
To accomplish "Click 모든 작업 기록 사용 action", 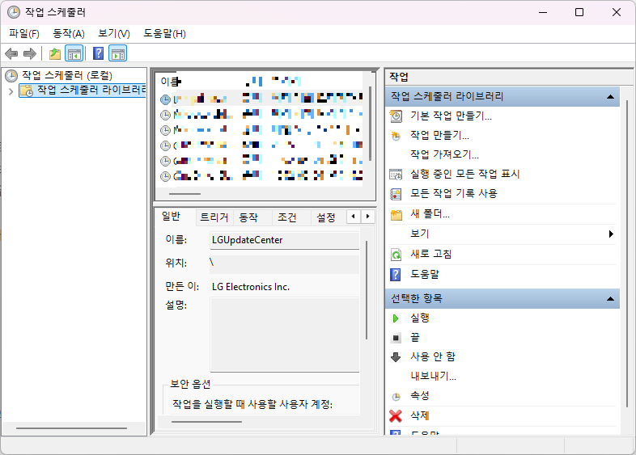I will 453,193.
